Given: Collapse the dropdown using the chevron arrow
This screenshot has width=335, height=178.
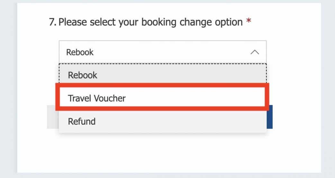Looking at the screenshot, I should [255, 52].
